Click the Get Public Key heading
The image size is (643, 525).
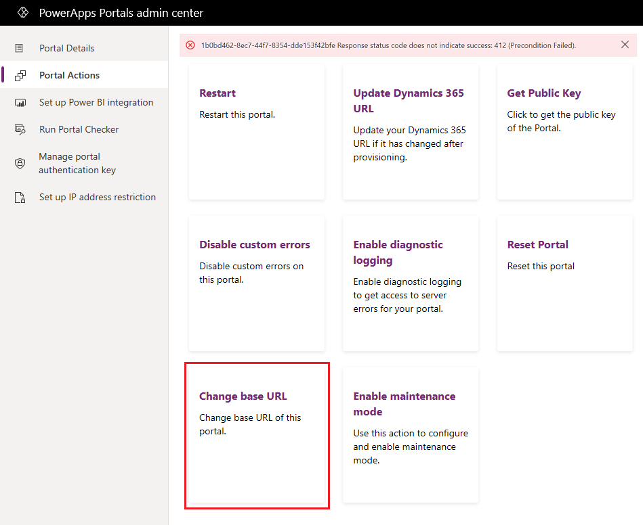[x=544, y=93]
